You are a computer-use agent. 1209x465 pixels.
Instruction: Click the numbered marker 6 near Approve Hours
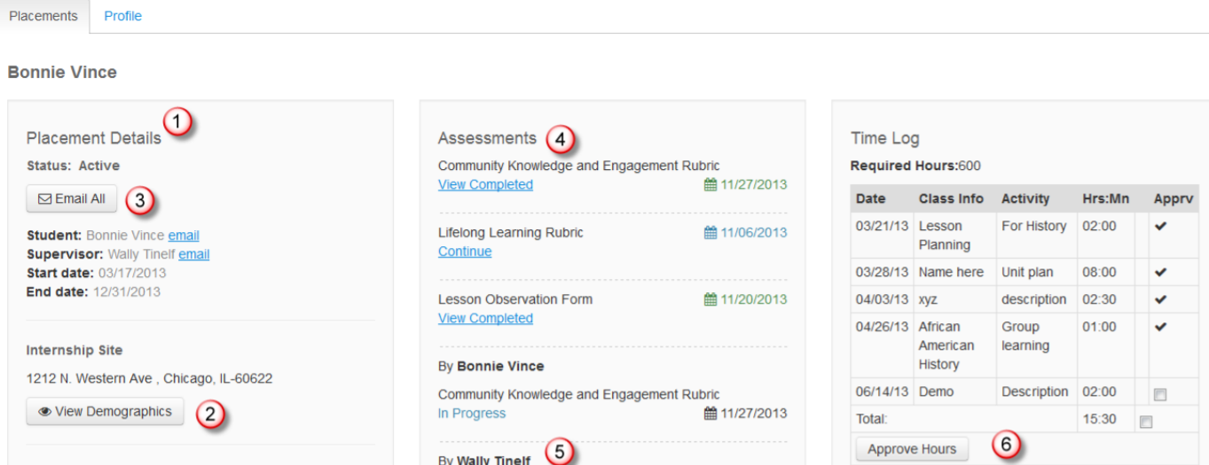point(1005,444)
